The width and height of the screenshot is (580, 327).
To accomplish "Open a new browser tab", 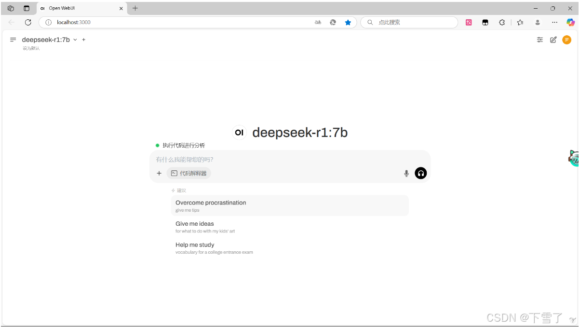I will tap(135, 8).
